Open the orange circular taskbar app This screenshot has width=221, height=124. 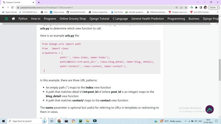[73, 121]
